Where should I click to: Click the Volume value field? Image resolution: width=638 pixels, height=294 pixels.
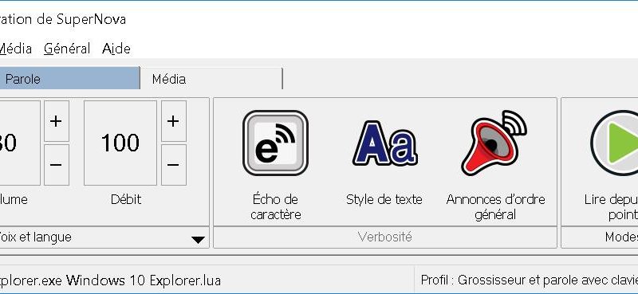[20, 143]
